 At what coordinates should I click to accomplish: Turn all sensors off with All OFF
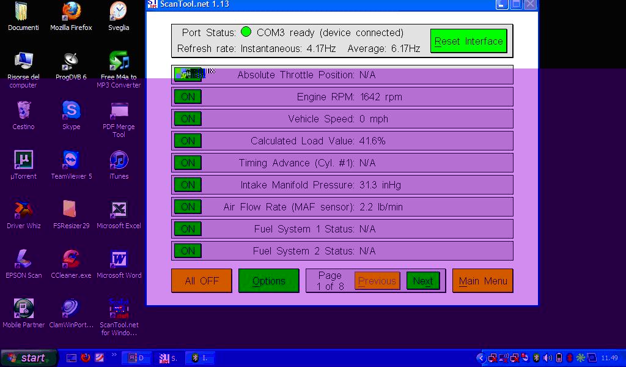tap(202, 281)
